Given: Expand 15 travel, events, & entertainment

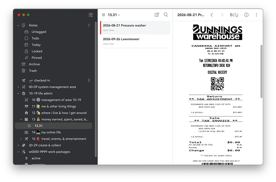Looking at the screenshot, I should [21, 139].
